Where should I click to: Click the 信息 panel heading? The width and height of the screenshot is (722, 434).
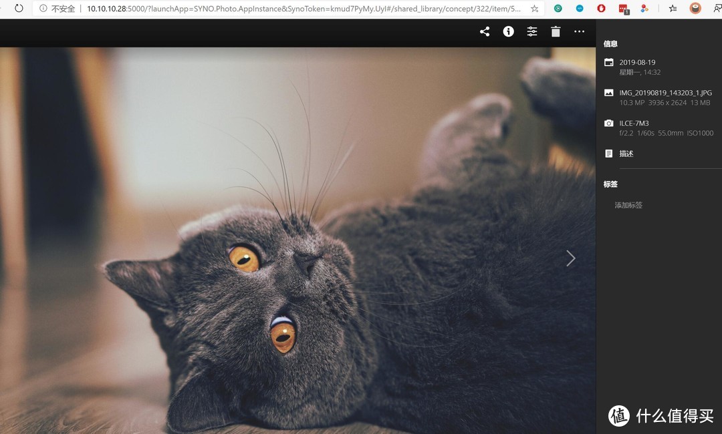coord(610,43)
